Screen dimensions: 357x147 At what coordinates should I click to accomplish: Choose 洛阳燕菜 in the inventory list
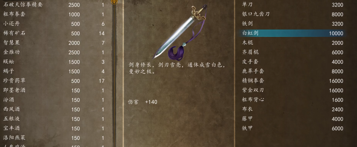54,138
